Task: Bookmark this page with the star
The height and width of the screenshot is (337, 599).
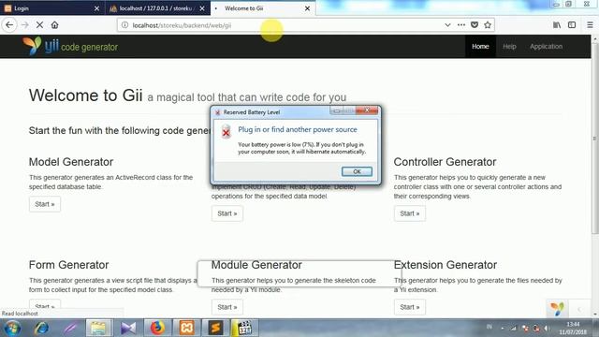Action: tap(488, 25)
